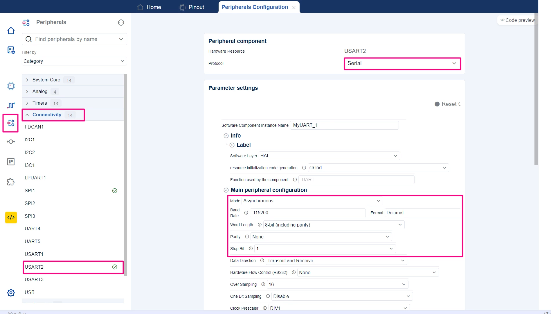This screenshot has width=551, height=314.
Task: Open the Protocol Serial dropdown
Action: [x=402, y=63]
